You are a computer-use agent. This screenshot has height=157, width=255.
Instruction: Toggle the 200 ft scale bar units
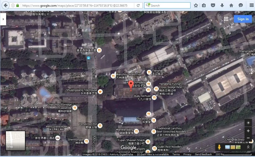coord(233,154)
